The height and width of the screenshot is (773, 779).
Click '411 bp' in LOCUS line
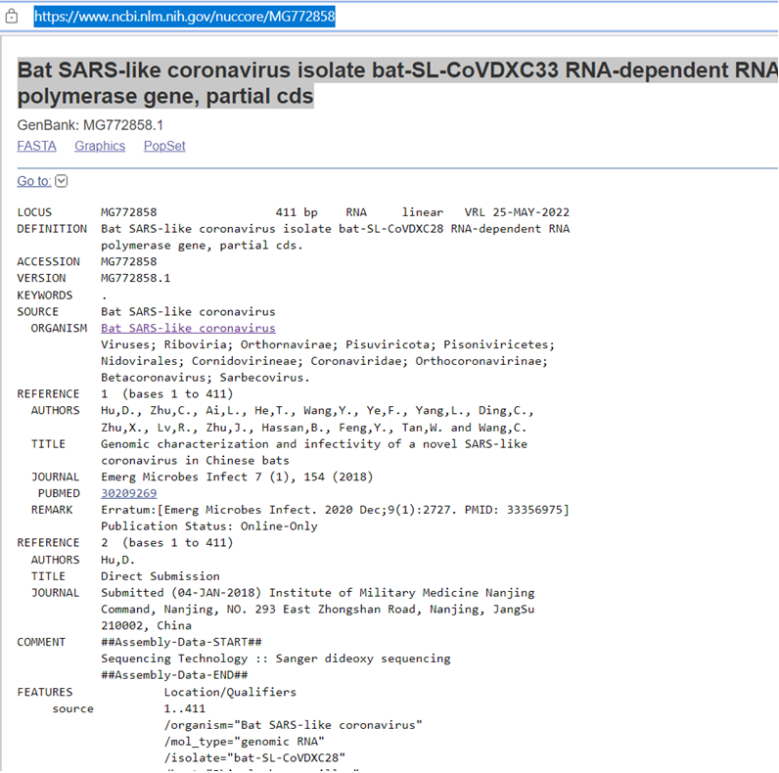tap(297, 212)
